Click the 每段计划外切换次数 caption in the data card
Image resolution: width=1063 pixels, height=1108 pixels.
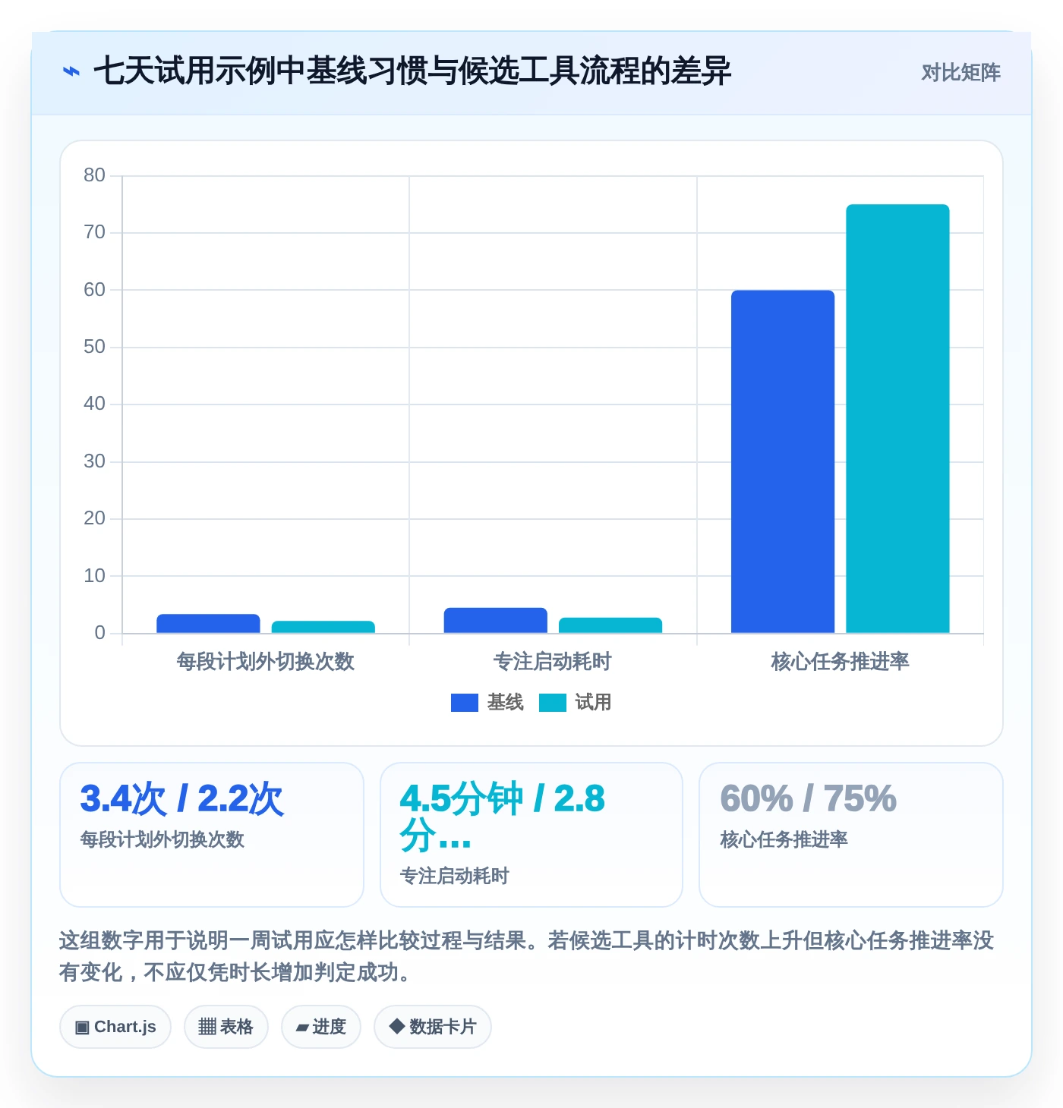[162, 839]
